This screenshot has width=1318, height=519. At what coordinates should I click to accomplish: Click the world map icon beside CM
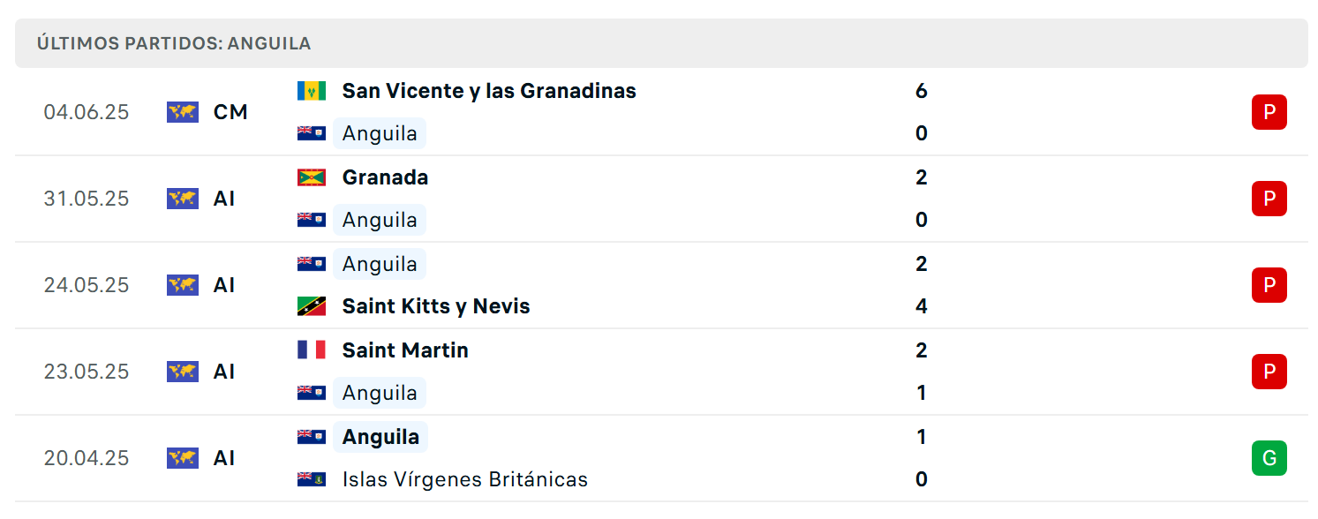pos(183,112)
